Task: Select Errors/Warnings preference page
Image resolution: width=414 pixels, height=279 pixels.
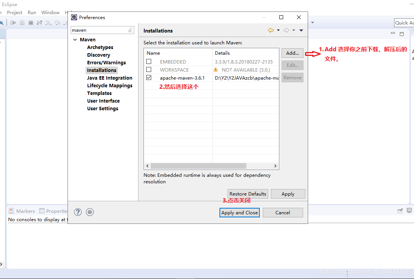Action: [x=106, y=62]
